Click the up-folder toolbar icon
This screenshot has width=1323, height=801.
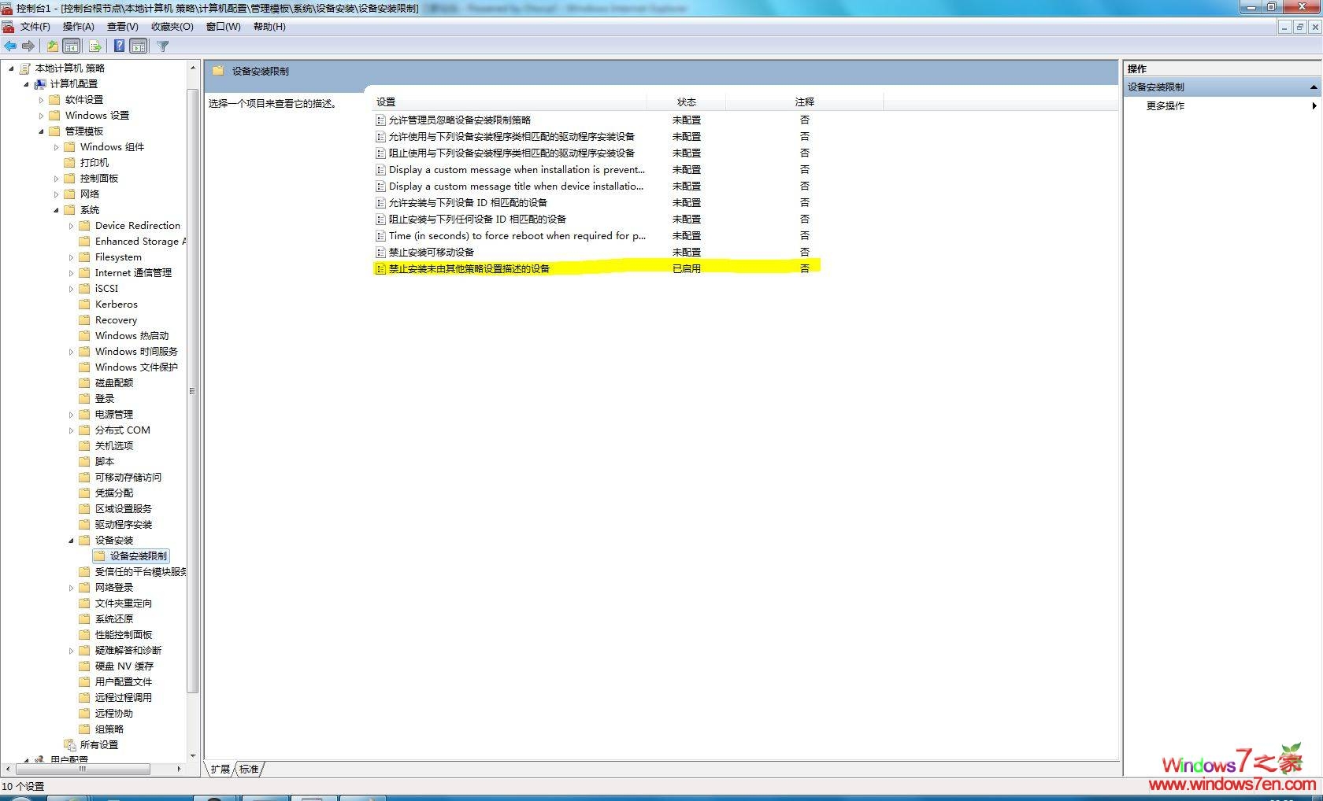point(52,46)
